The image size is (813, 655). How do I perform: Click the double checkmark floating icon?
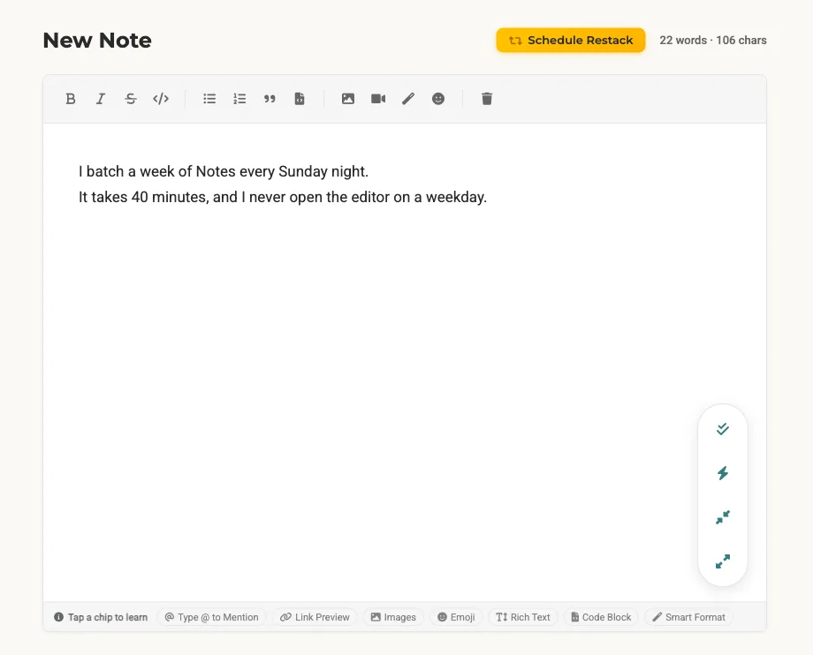coord(723,429)
